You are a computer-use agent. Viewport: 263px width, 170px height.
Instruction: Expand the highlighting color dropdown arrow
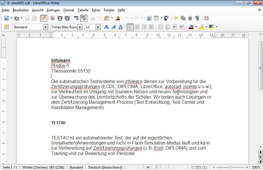pos(207,27)
